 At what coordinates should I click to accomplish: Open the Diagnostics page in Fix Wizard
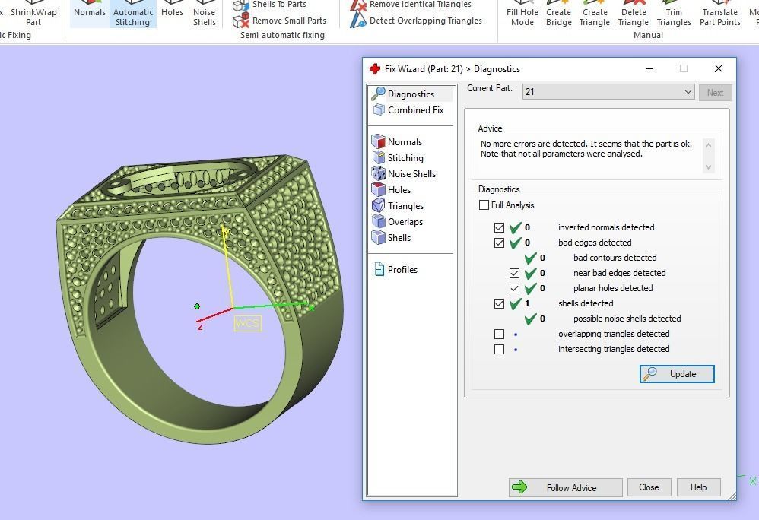click(411, 94)
